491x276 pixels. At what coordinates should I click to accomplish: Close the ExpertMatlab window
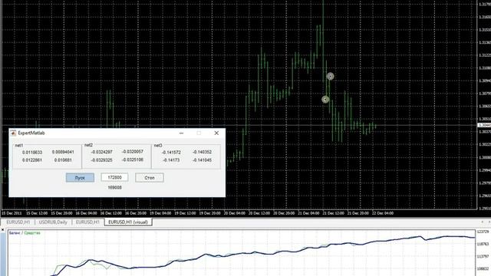pyautogui.click(x=216, y=133)
